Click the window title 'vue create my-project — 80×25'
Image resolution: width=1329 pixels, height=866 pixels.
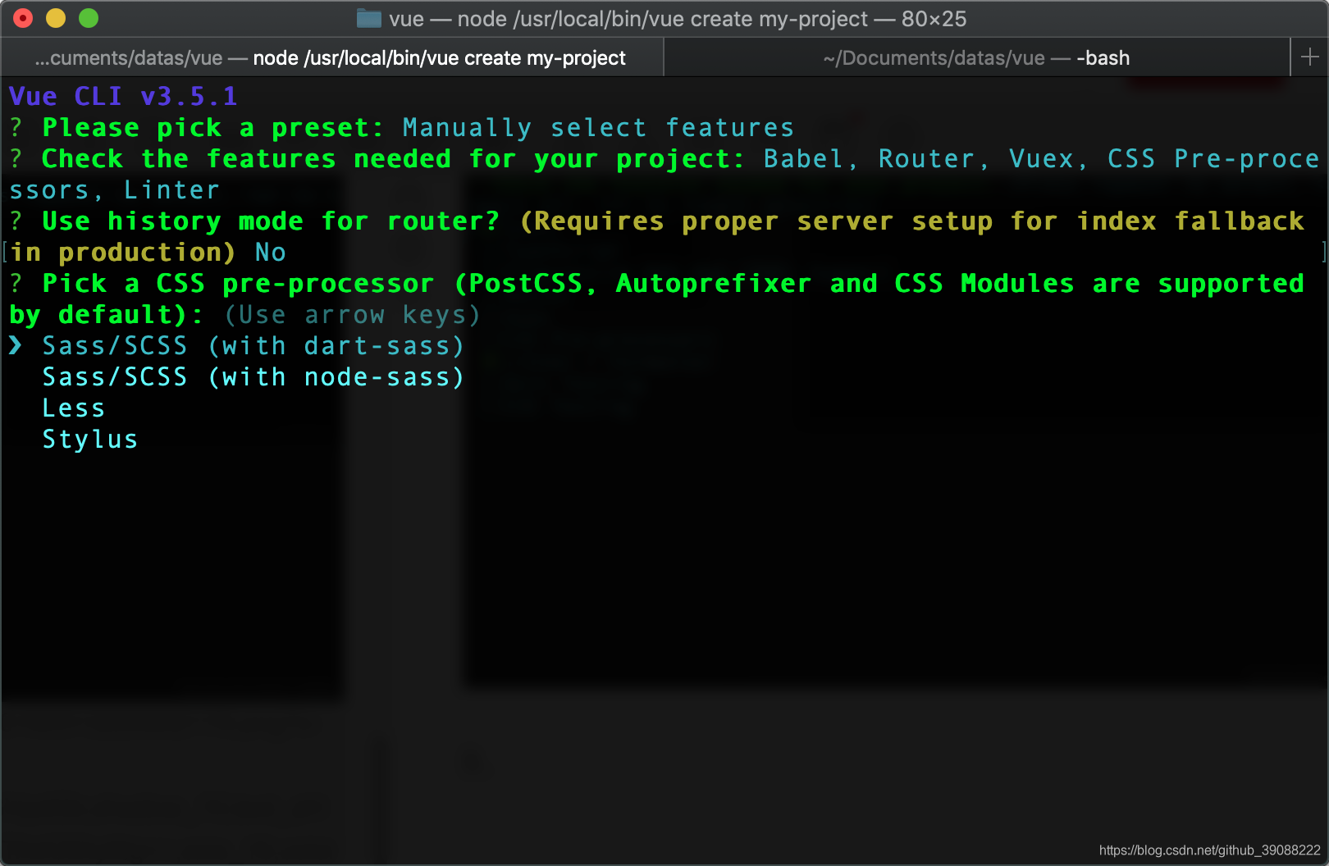[x=678, y=19]
